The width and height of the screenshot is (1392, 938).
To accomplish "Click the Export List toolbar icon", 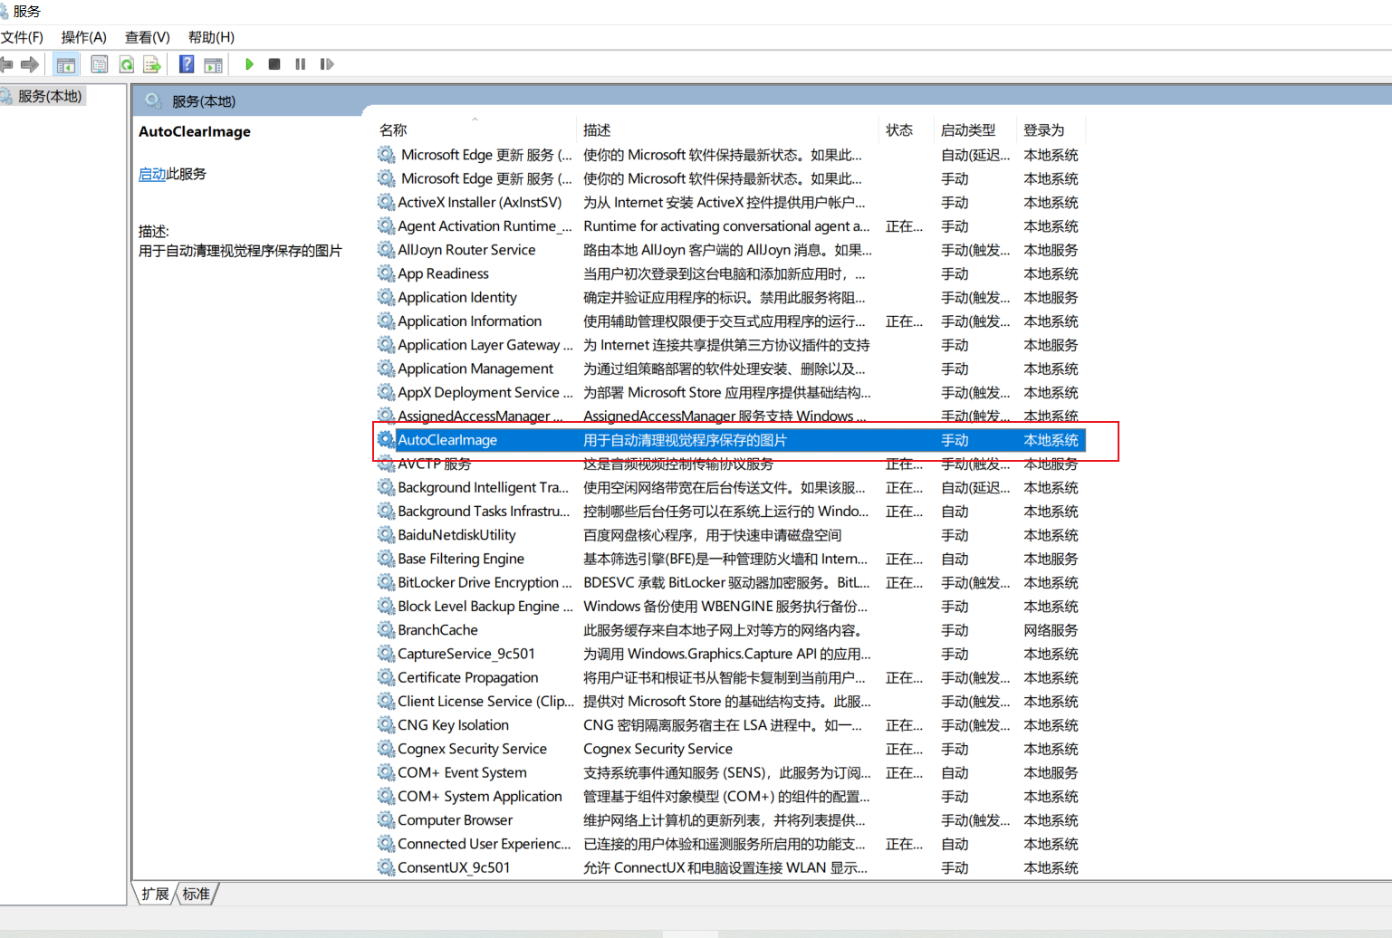I will pos(152,64).
